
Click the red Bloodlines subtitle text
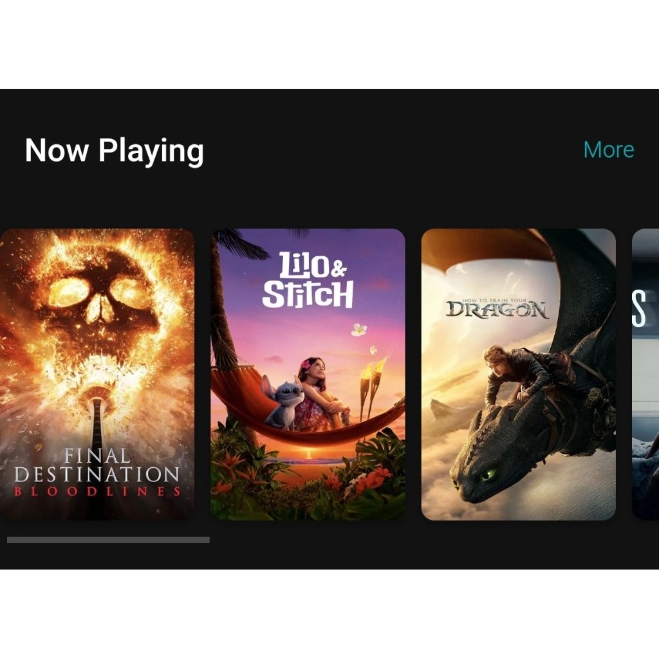[x=97, y=492]
